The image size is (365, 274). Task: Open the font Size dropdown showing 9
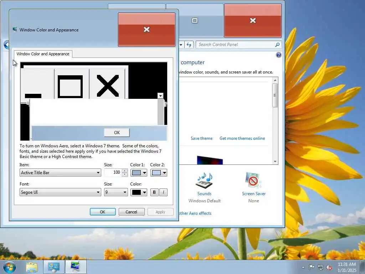click(x=116, y=192)
